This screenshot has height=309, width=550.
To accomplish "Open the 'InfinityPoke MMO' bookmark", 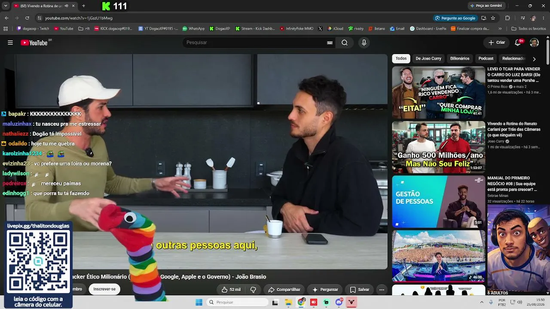I will click(296, 29).
